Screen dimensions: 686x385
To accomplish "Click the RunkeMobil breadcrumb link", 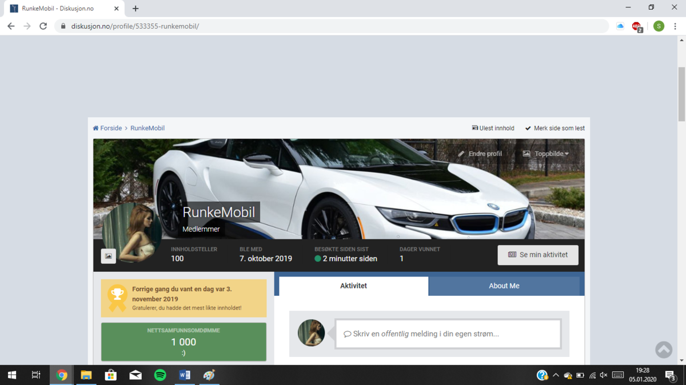I will click(147, 128).
